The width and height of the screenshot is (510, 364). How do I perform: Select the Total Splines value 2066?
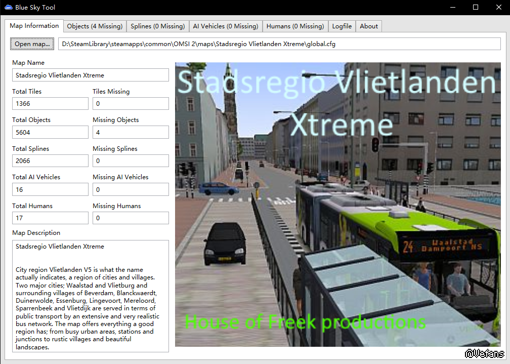(50, 161)
